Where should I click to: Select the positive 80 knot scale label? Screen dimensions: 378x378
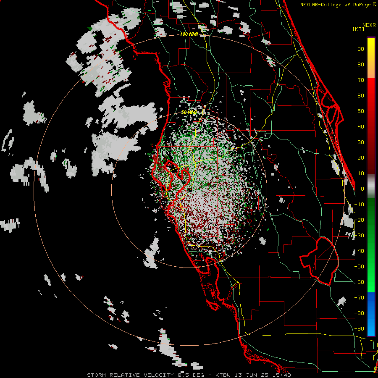[x=361, y=65]
